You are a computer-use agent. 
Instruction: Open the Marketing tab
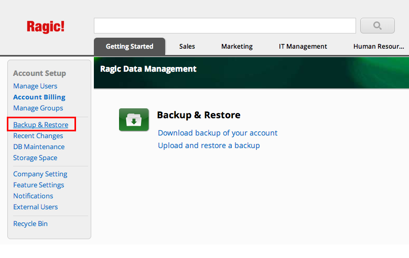(237, 47)
